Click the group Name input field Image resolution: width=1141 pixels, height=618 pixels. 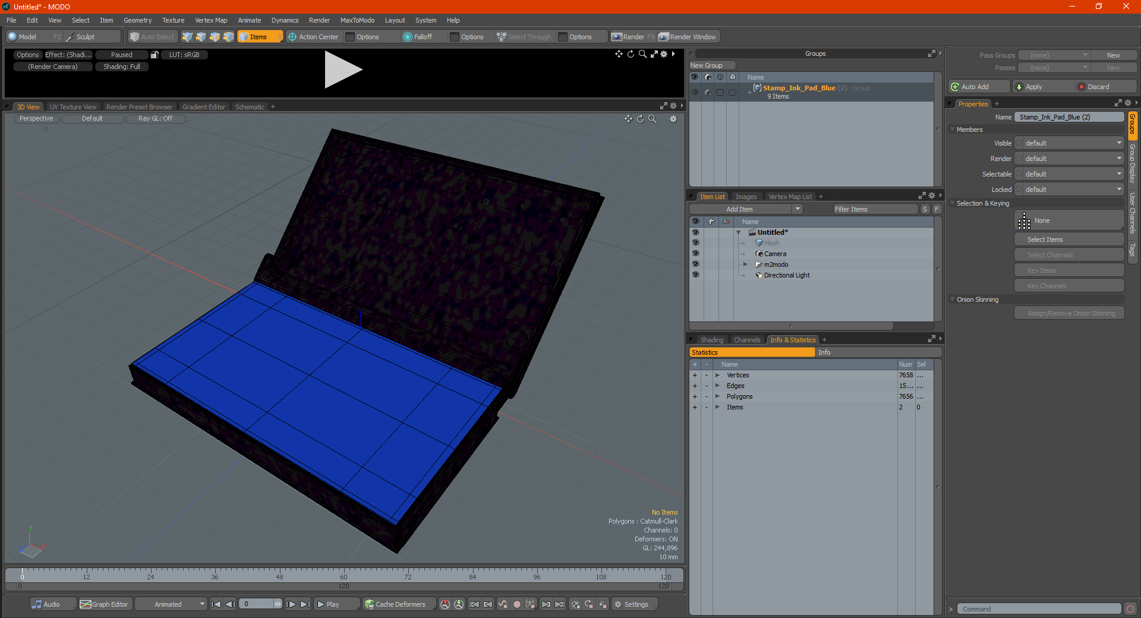(x=1069, y=117)
